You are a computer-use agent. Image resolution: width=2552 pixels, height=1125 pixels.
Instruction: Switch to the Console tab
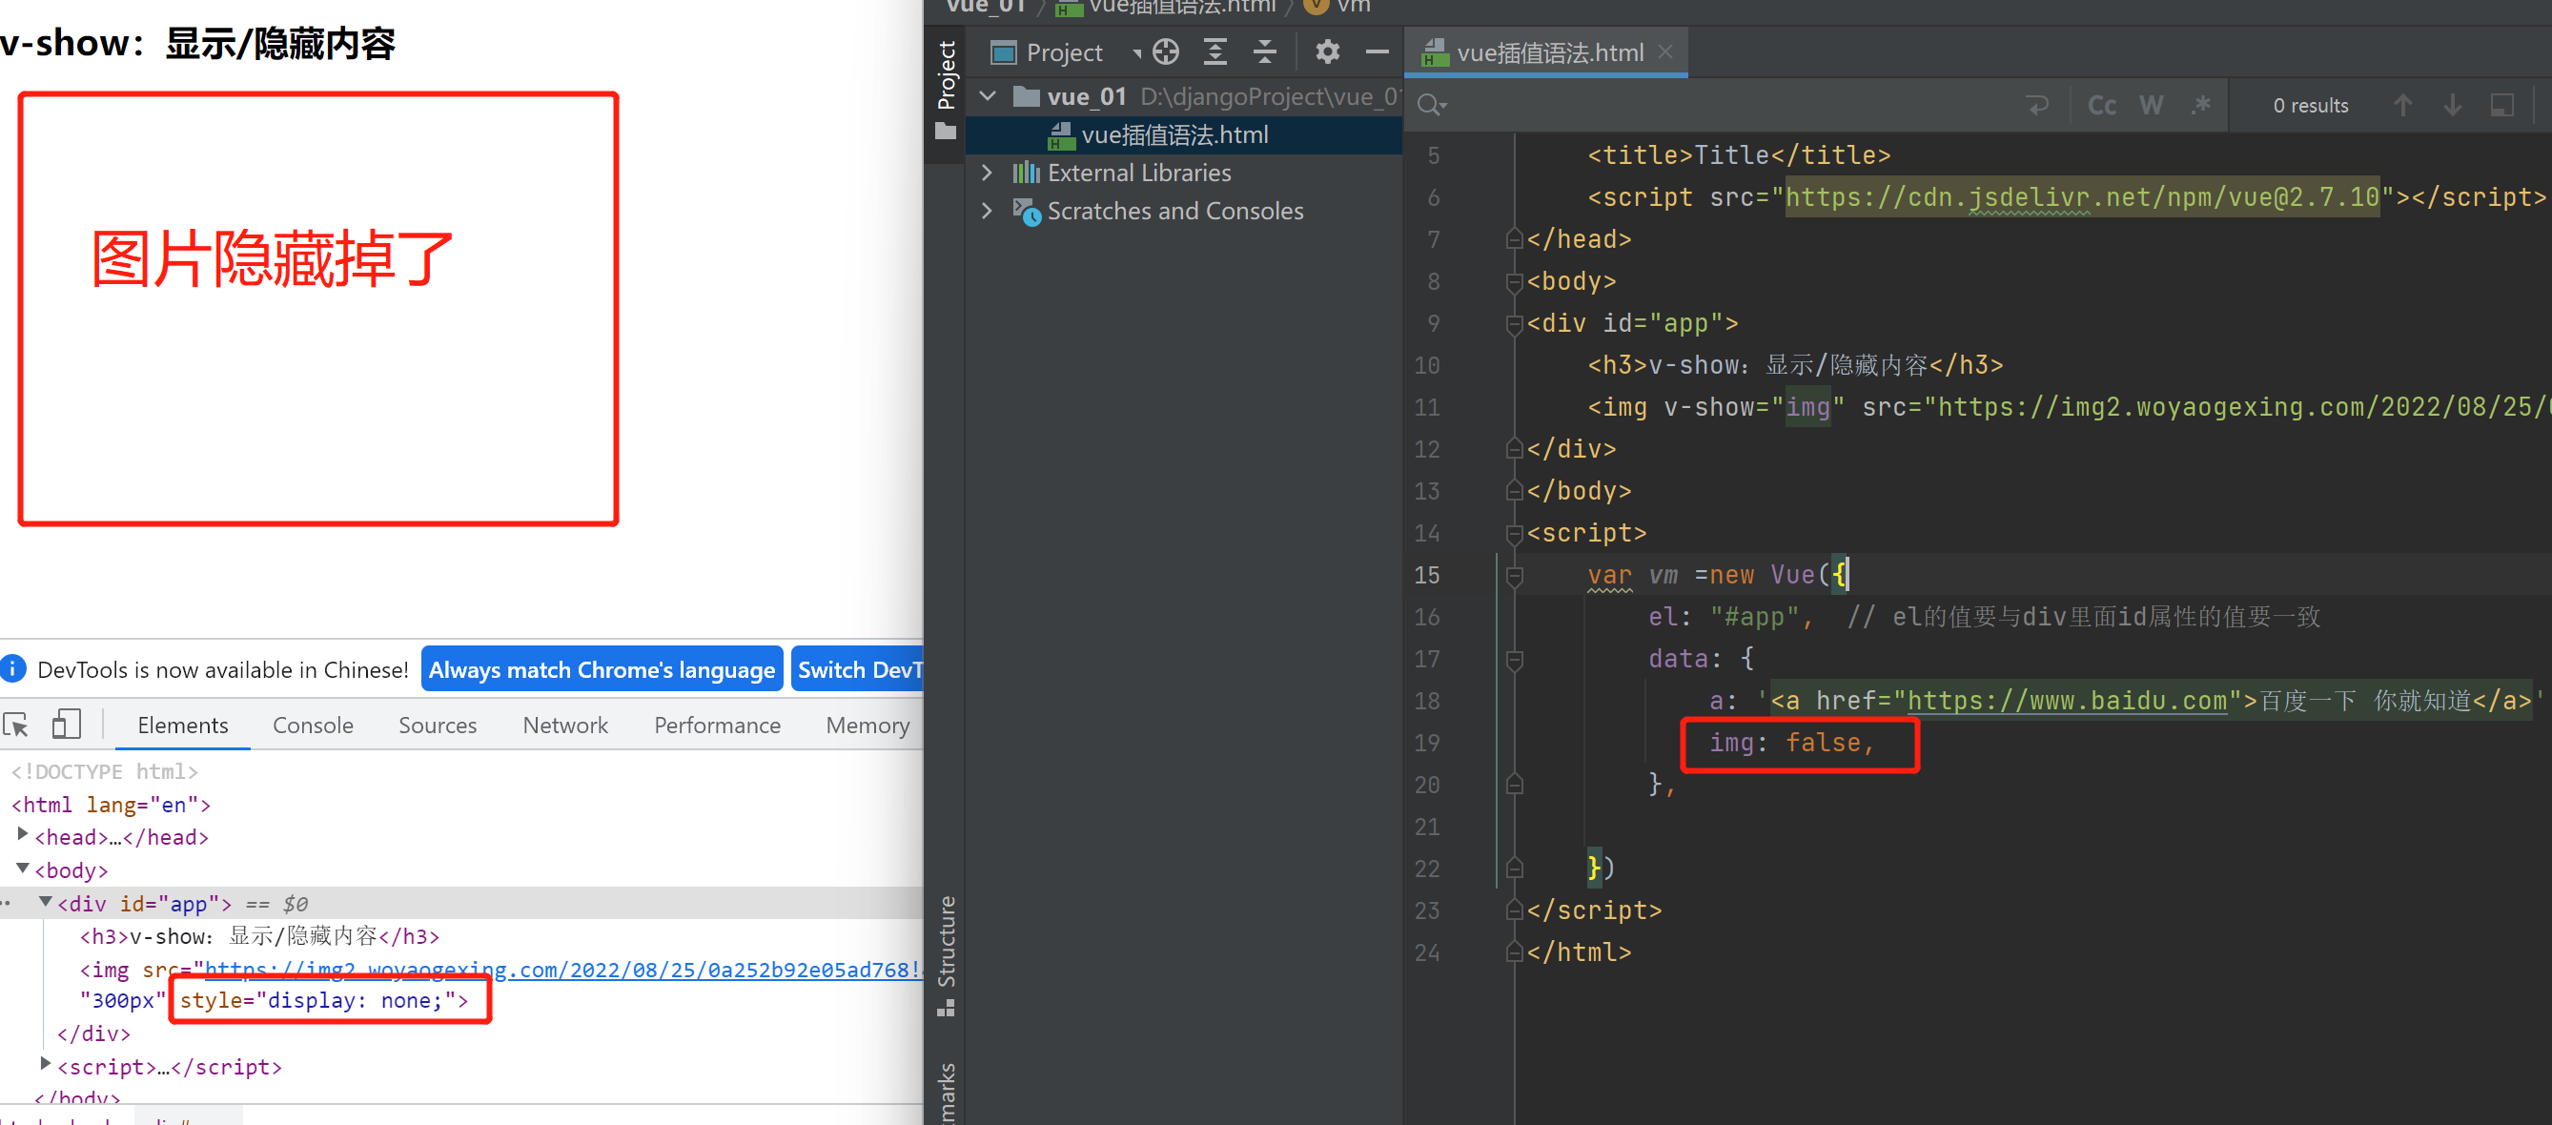pyautogui.click(x=313, y=725)
